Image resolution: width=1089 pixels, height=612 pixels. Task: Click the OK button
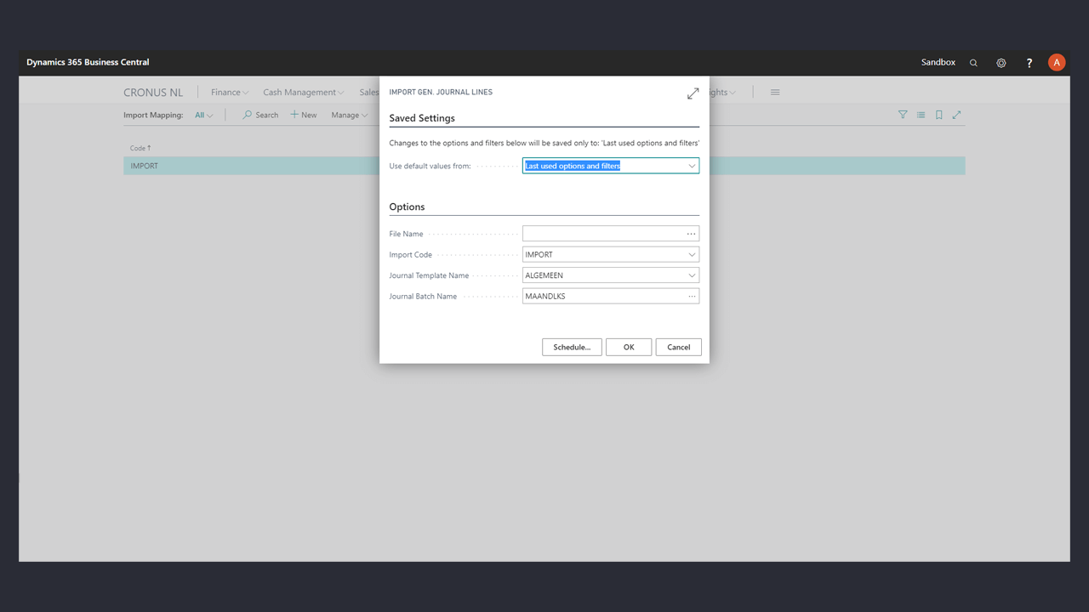coord(629,347)
